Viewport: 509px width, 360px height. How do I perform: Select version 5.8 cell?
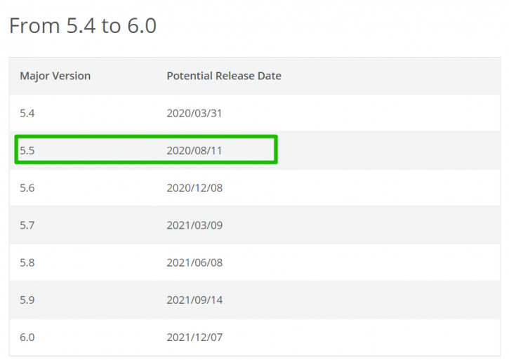(27, 262)
